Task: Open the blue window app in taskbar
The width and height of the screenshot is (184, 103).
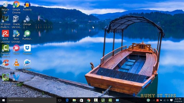Action: coord(117,100)
